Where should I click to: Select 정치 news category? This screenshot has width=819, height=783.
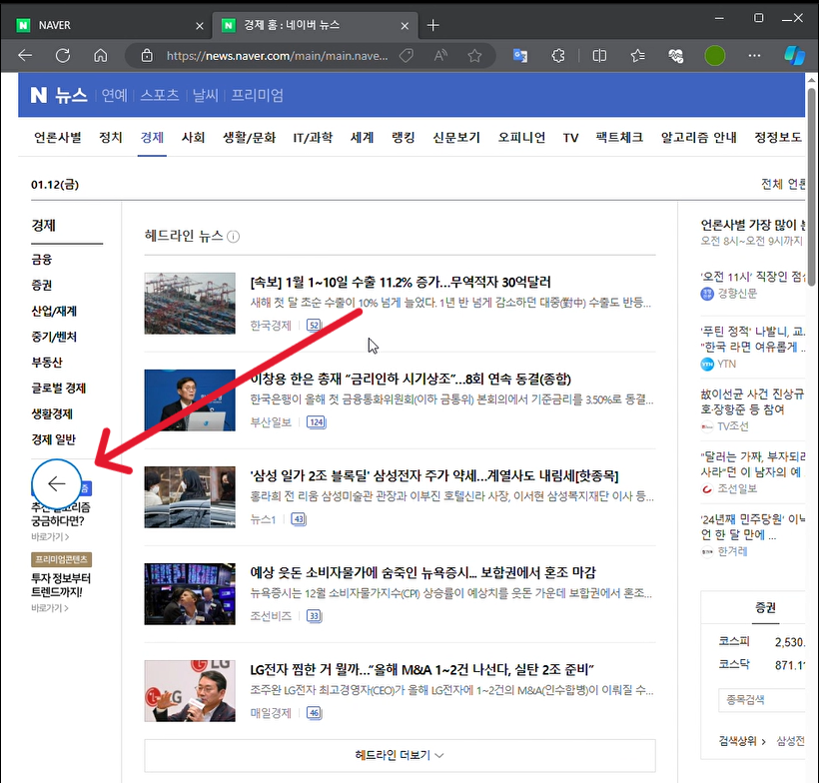[111, 138]
